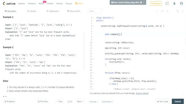Open the Problems list button at bottom
This screenshot has width=186, height=104.
(10, 101)
